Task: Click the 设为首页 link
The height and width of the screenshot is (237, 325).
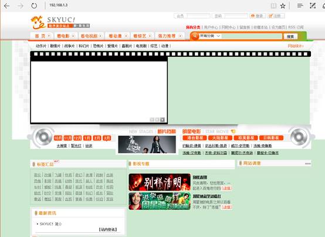Action: [279, 27]
